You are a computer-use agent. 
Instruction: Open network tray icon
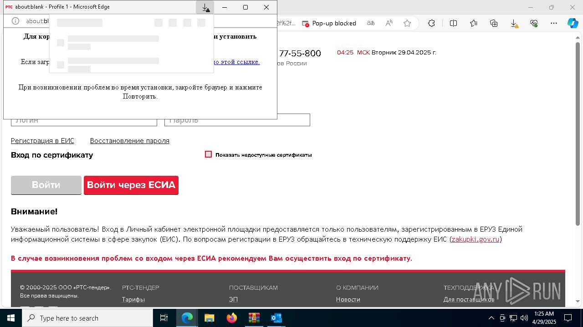[513, 318]
